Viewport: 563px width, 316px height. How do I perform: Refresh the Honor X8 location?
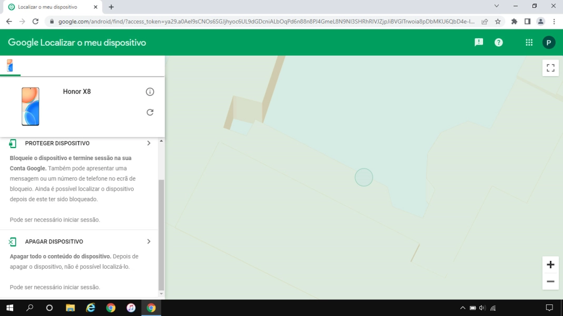click(150, 112)
